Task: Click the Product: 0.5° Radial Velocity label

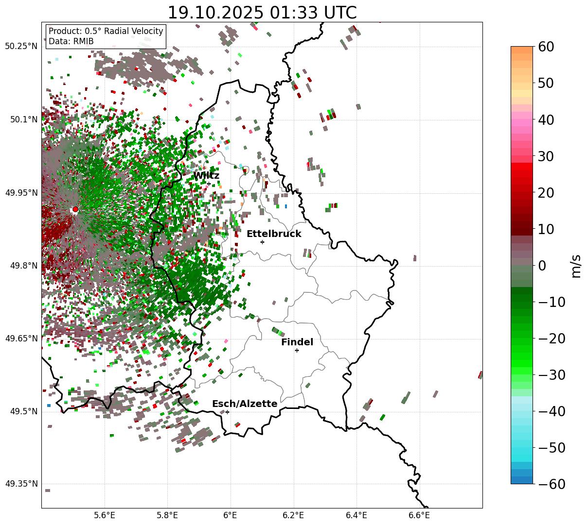Action: click(106, 31)
